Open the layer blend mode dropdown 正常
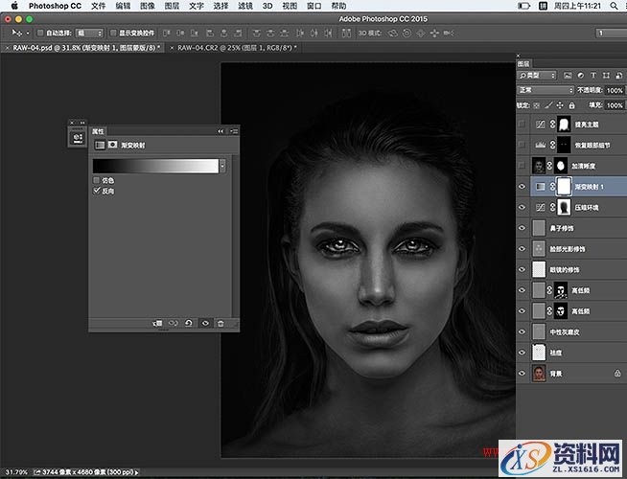Viewport: 627px width, 479px height. 545,90
